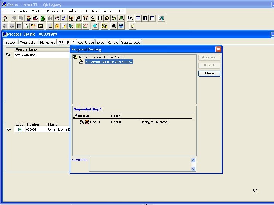Open the File menu
This screenshot has width=274, height=205.
click(x=5, y=11)
